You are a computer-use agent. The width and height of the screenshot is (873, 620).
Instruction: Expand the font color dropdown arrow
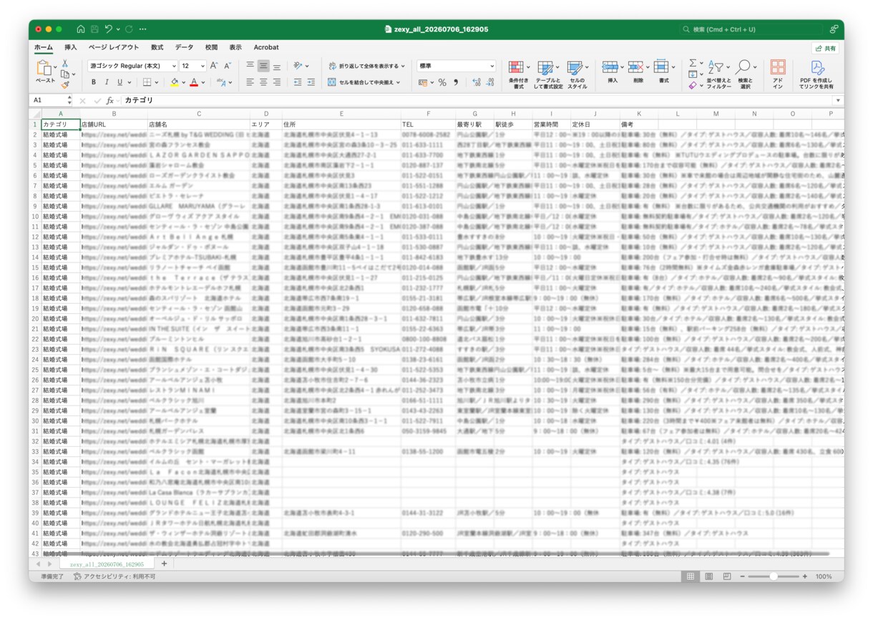[x=205, y=82]
